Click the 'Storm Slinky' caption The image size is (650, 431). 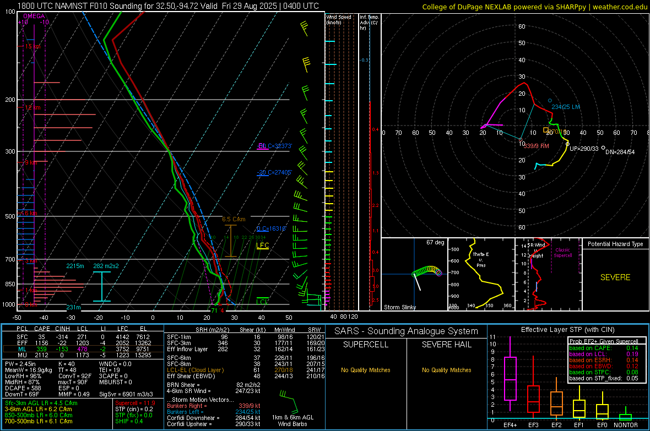[400, 307]
